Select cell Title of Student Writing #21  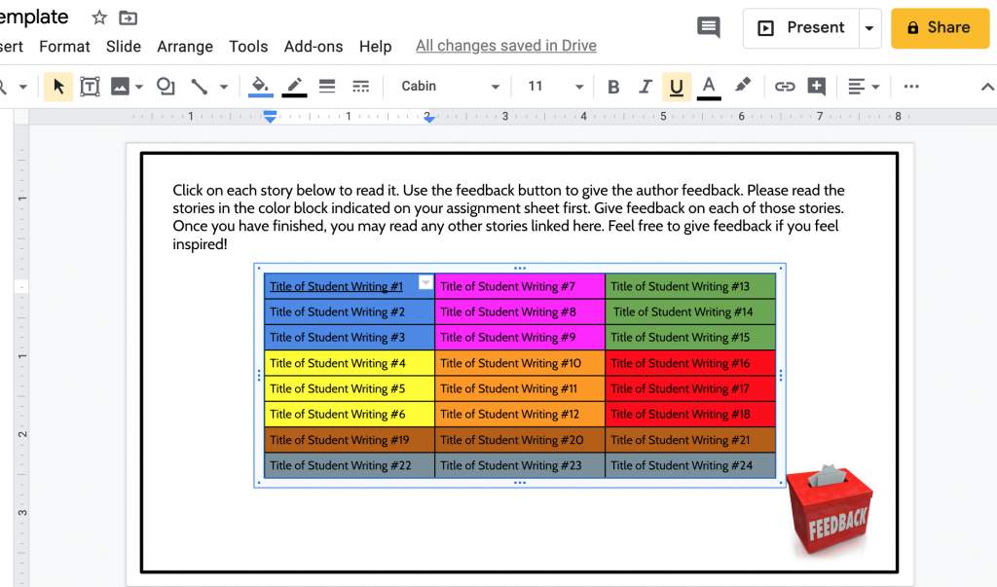click(x=690, y=440)
